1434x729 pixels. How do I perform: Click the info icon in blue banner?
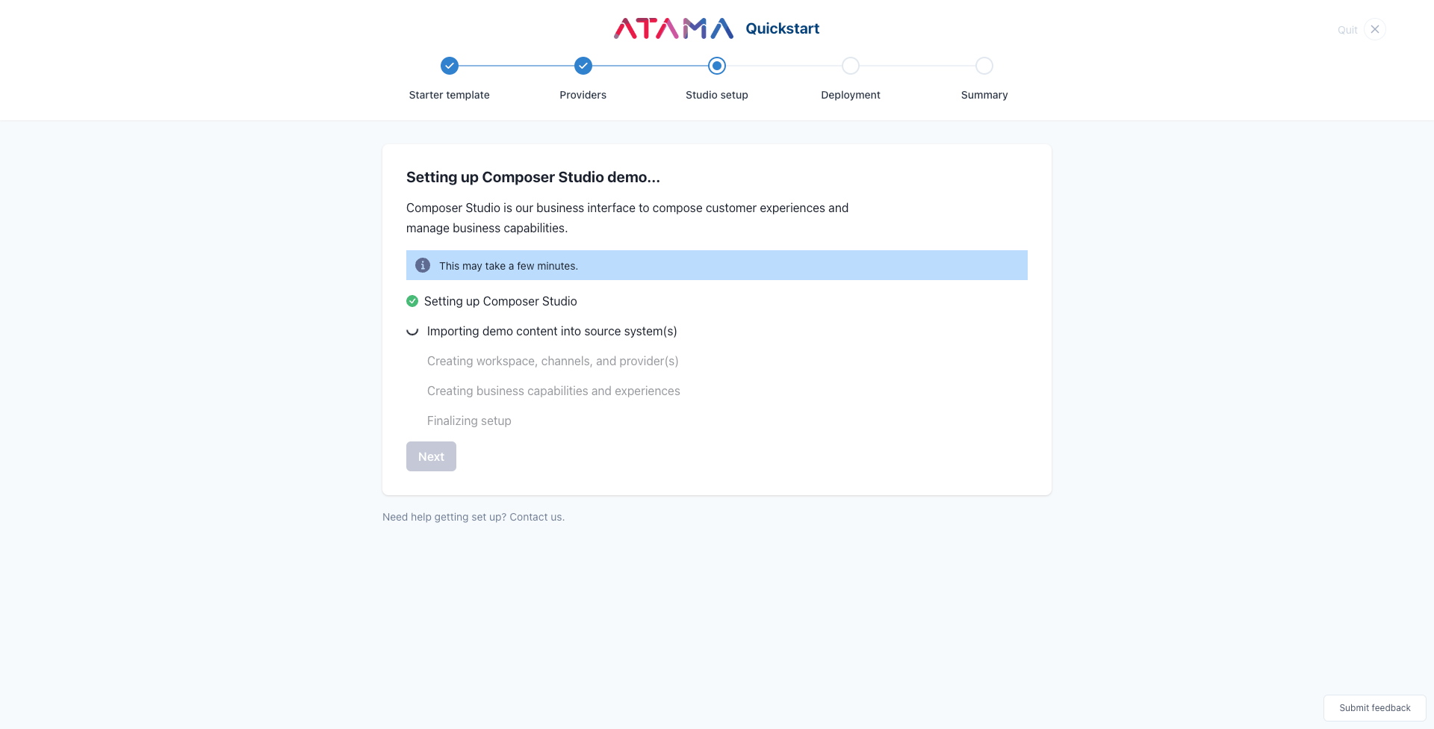click(423, 265)
